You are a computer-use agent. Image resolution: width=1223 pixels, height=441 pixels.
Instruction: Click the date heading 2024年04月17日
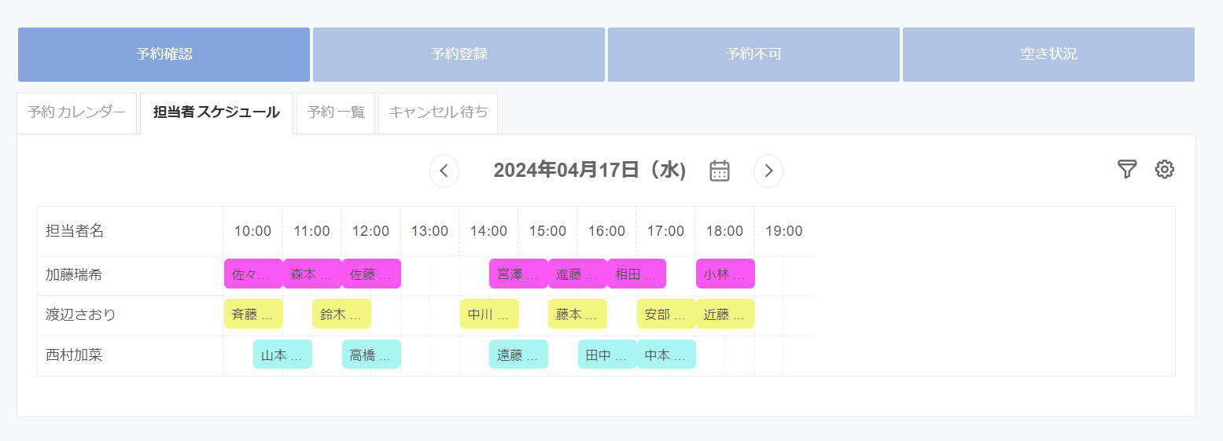589,171
